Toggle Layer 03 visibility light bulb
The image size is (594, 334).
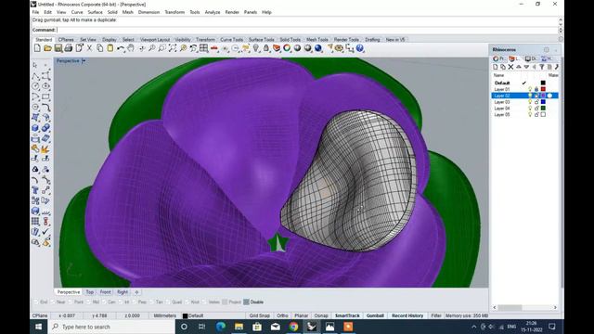click(530, 102)
